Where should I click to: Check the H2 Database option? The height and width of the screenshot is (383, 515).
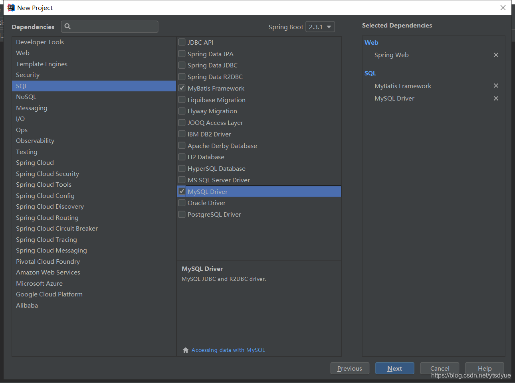pyautogui.click(x=182, y=157)
